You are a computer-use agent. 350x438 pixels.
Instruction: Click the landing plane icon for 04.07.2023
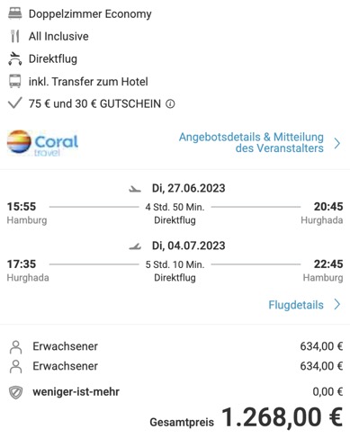135,246
